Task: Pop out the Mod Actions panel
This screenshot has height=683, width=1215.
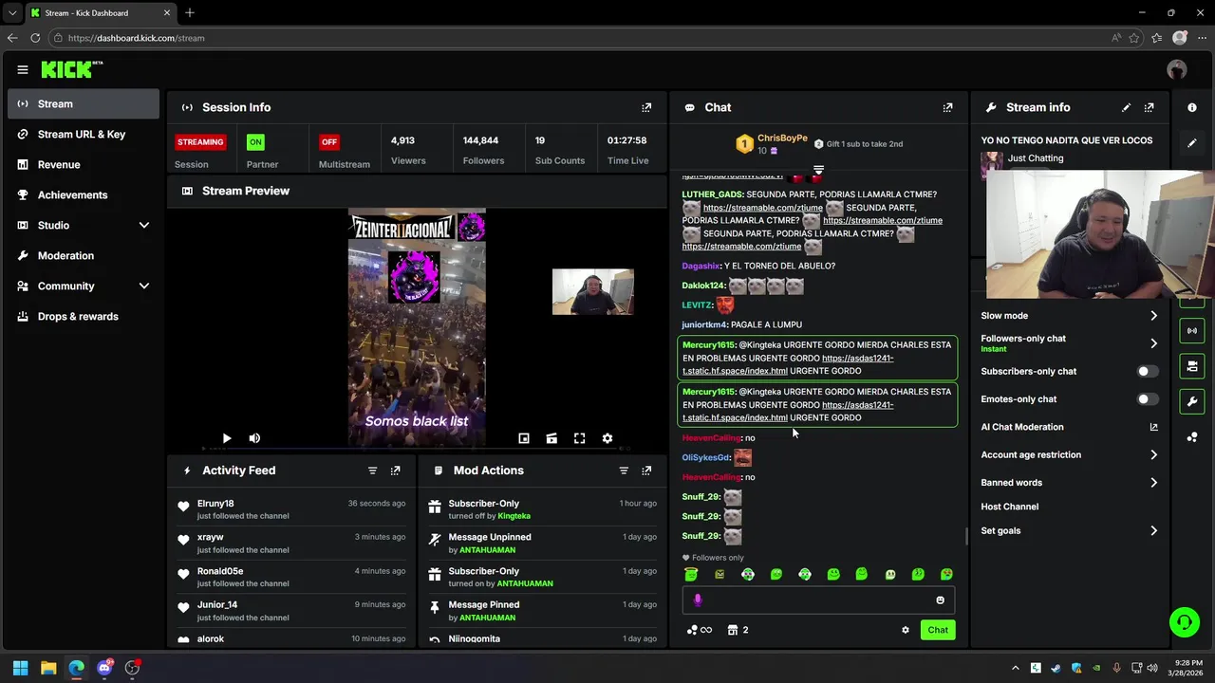Action: (646, 471)
